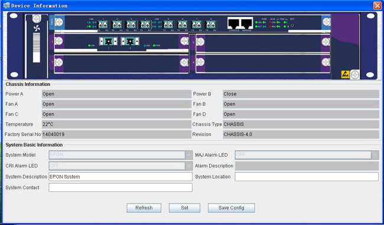Click the RST reset button on card
384x225 pixels.
coord(292,25)
